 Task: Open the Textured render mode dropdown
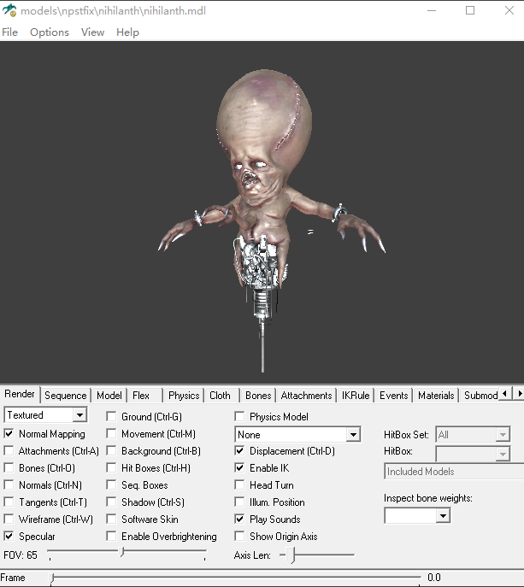pyautogui.click(x=45, y=415)
